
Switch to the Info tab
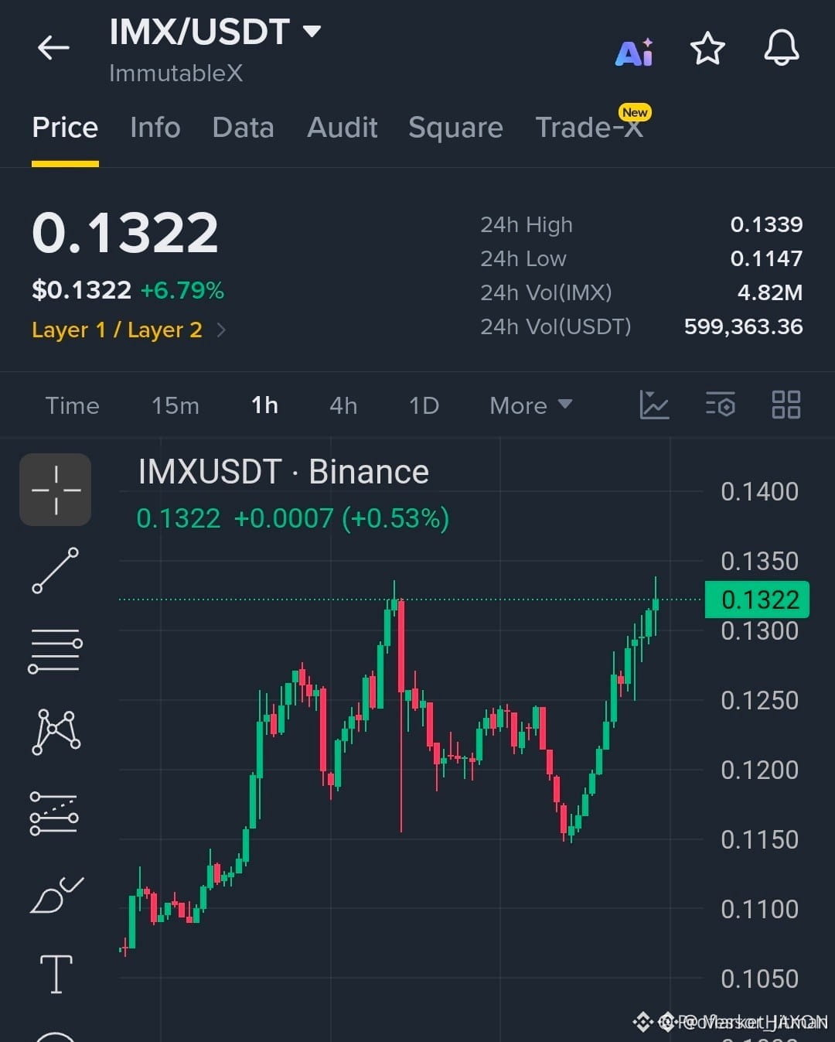click(x=155, y=127)
